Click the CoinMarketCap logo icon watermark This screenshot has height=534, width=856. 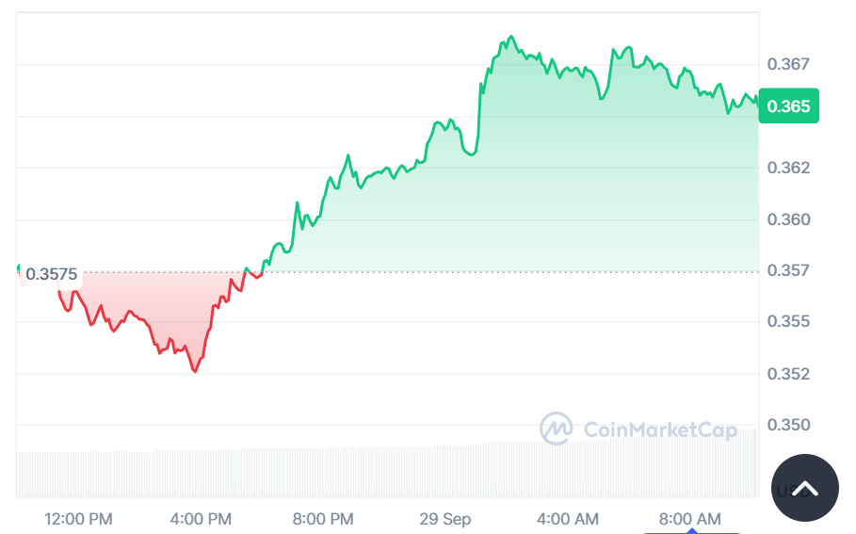(x=556, y=429)
